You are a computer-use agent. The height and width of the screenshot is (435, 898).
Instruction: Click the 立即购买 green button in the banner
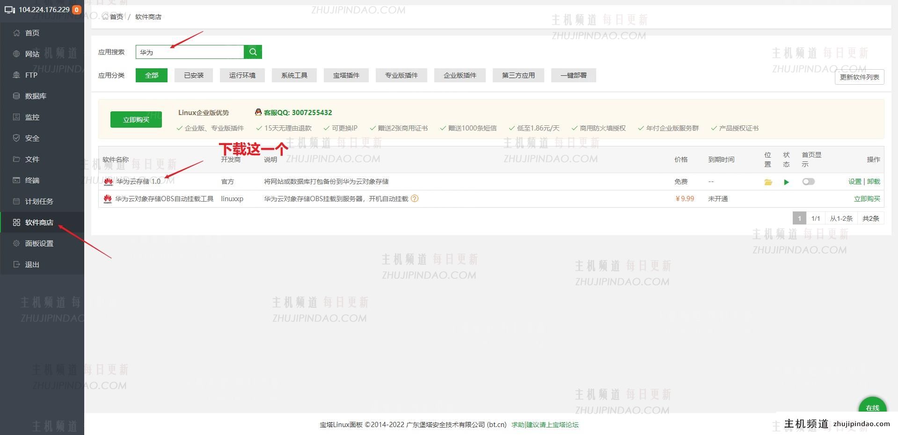pos(136,120)
